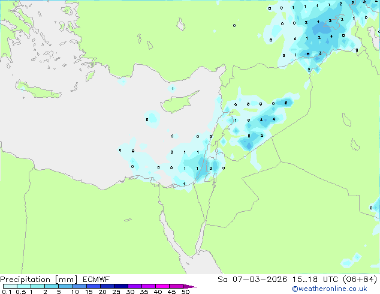Click the '30' legend value
Image resolution: width=380 pixels, height=294 pixels.
[130, 292]
